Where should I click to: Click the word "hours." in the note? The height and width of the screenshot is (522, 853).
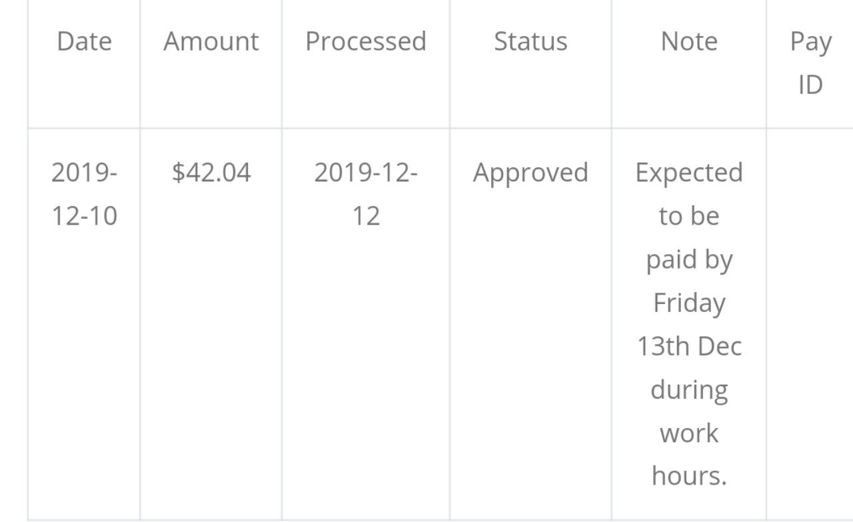689,476
